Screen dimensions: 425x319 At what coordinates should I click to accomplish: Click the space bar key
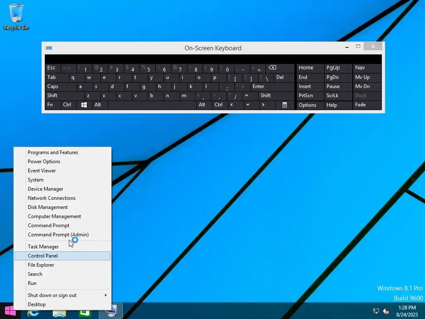pyautogui.click(x=152, y=105)
